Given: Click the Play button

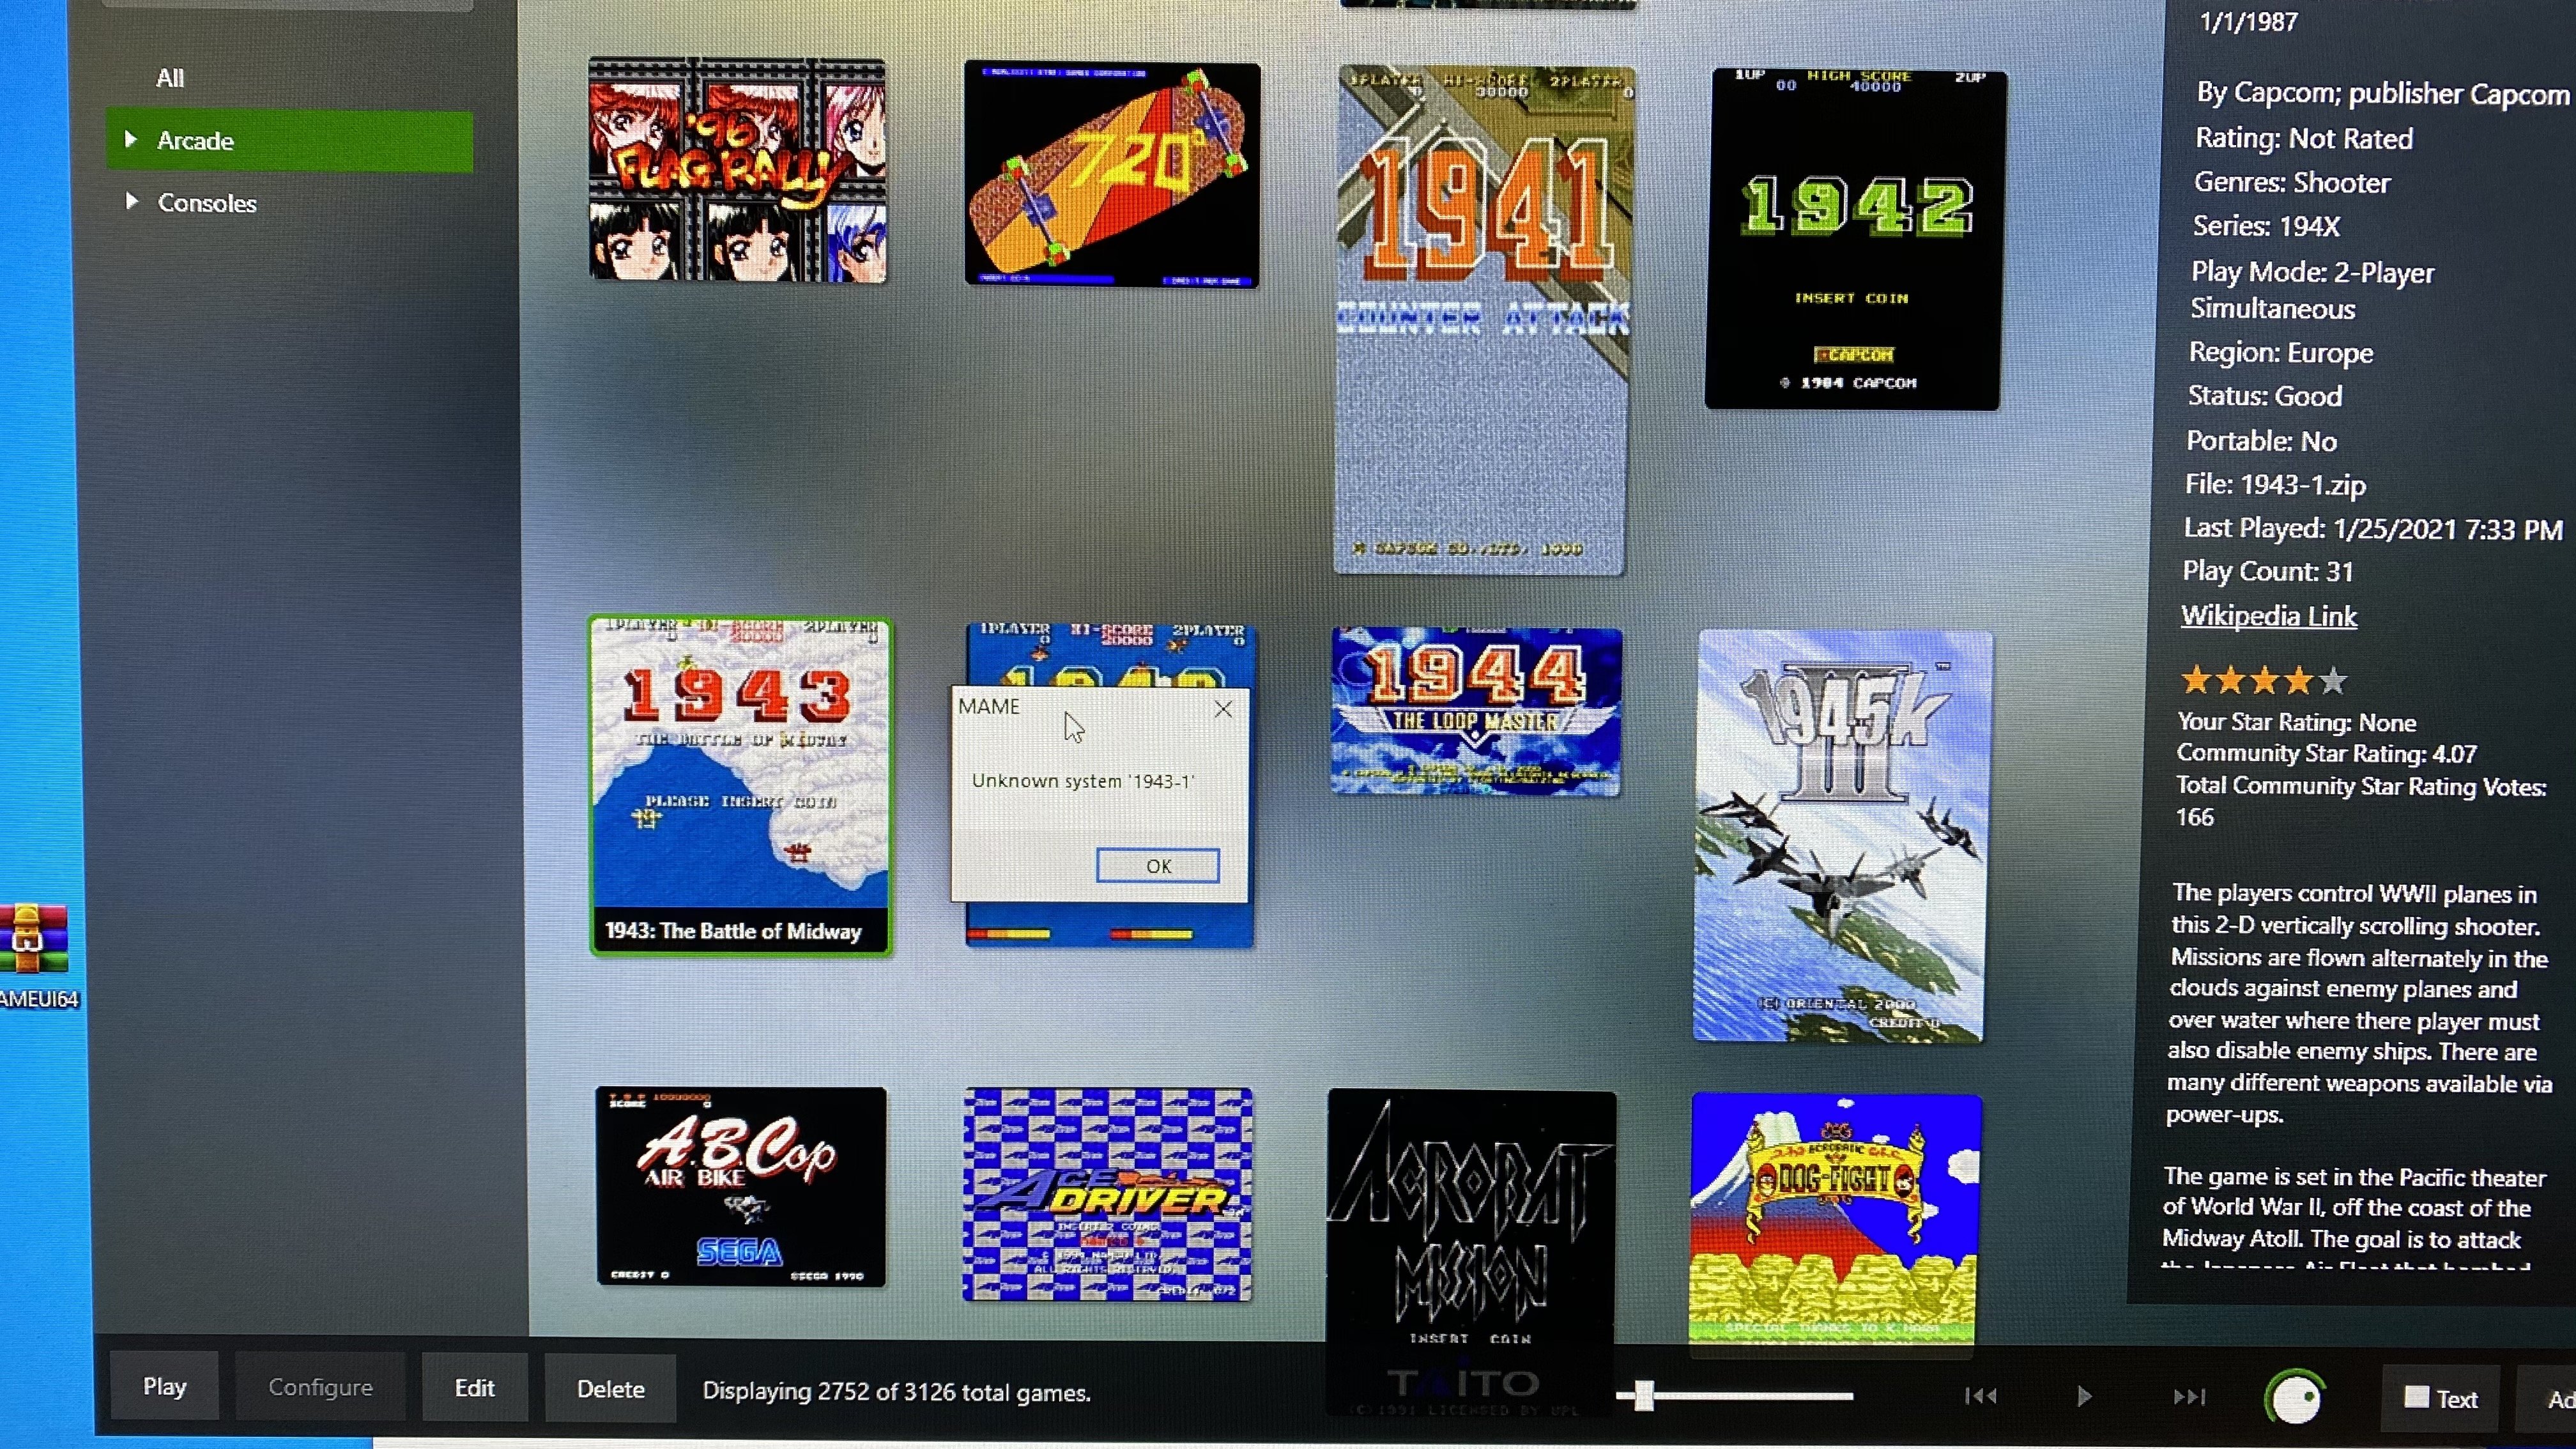Looking at the screenshot, I should (x=164, y=1386).
